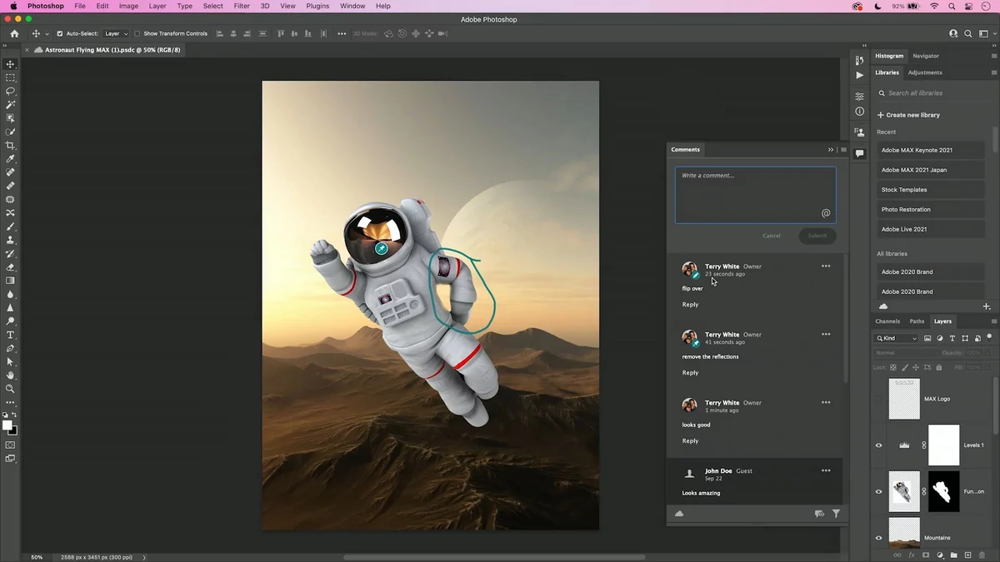Hide the Mountains layer
1000x562 pixels.
click(878, 538)
